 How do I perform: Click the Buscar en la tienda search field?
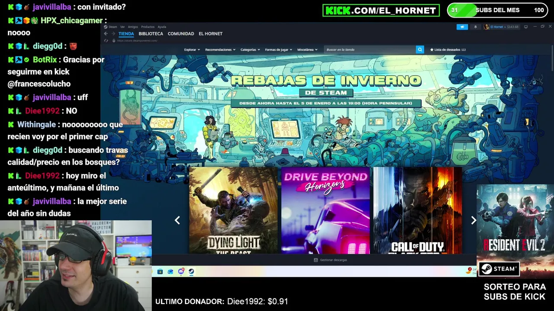370,50
